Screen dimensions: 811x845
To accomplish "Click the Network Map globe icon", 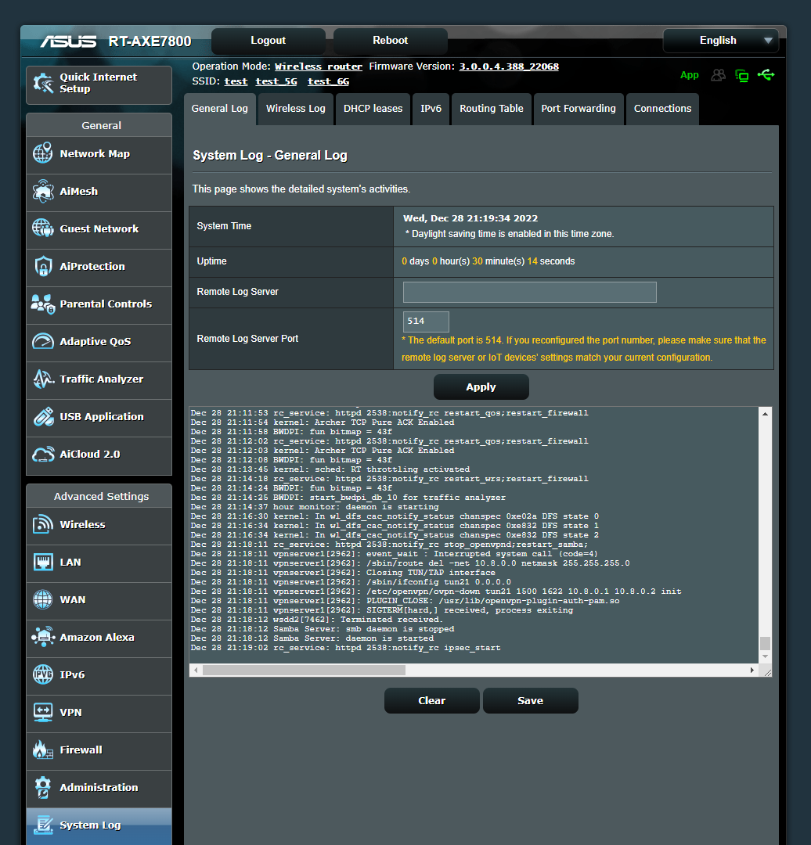I will [42, 153].
